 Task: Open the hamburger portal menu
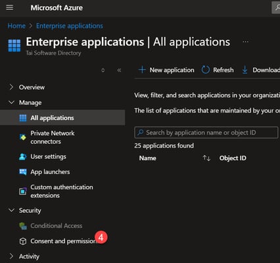[10, 8]
